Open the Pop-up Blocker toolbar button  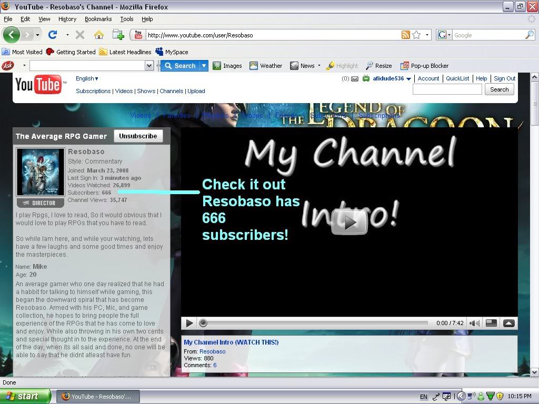pos(425,66)
